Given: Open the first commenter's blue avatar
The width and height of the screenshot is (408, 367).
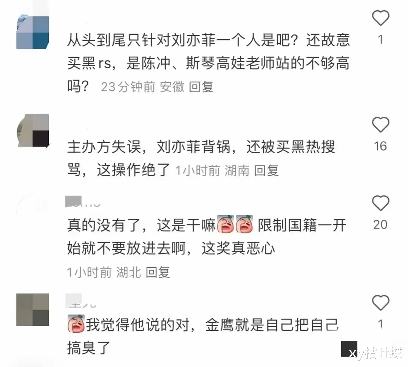Looking at the screenshot, I should pyautogui.click(x=32, y=32).
